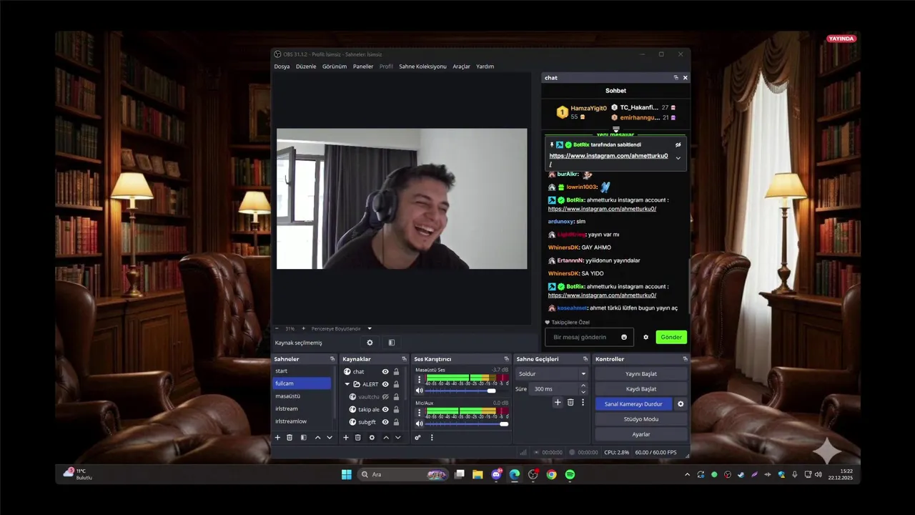Zoom in preview with plus button

tap(303, 328)
